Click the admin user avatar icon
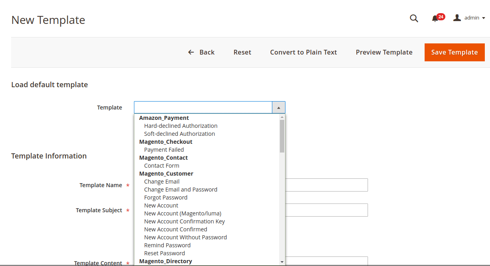Viewport: 490px width, 266px height. point(457,18)
